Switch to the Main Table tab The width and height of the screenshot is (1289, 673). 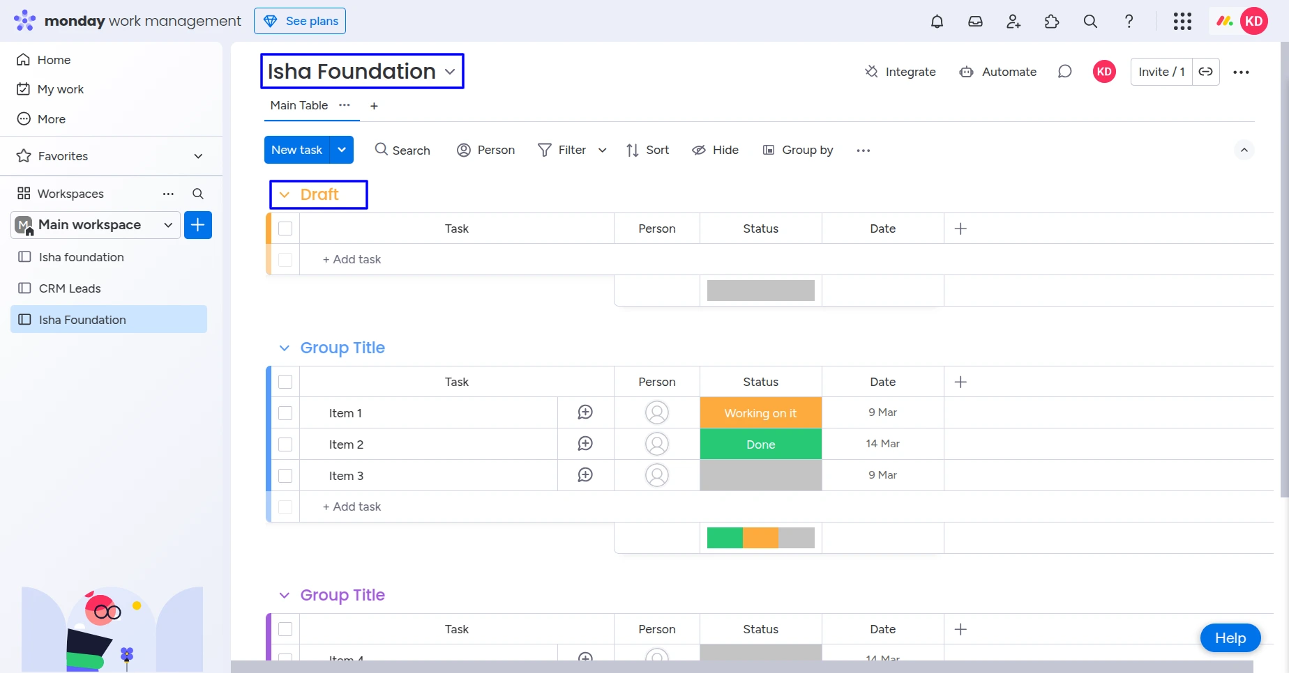click(299, 105)
